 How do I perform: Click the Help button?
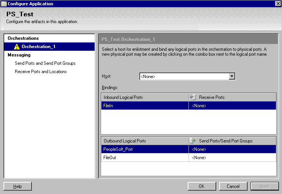[17, 186]
